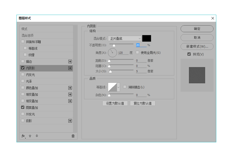
Task: Click the 取消 button
Action: pos(197,37)
